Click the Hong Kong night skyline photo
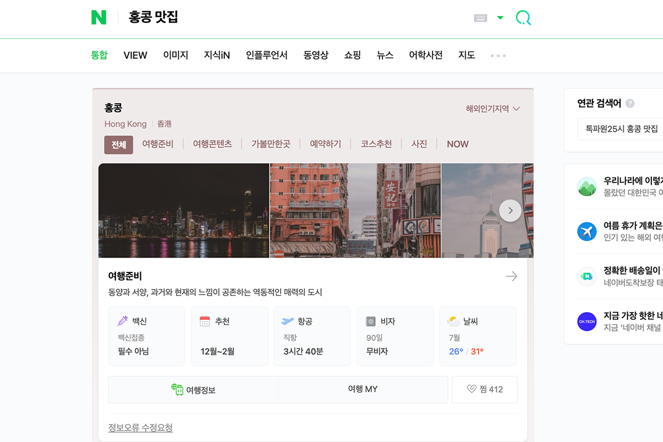The height and width of the screenshot is (442, 663). click(x=182, y=211)
